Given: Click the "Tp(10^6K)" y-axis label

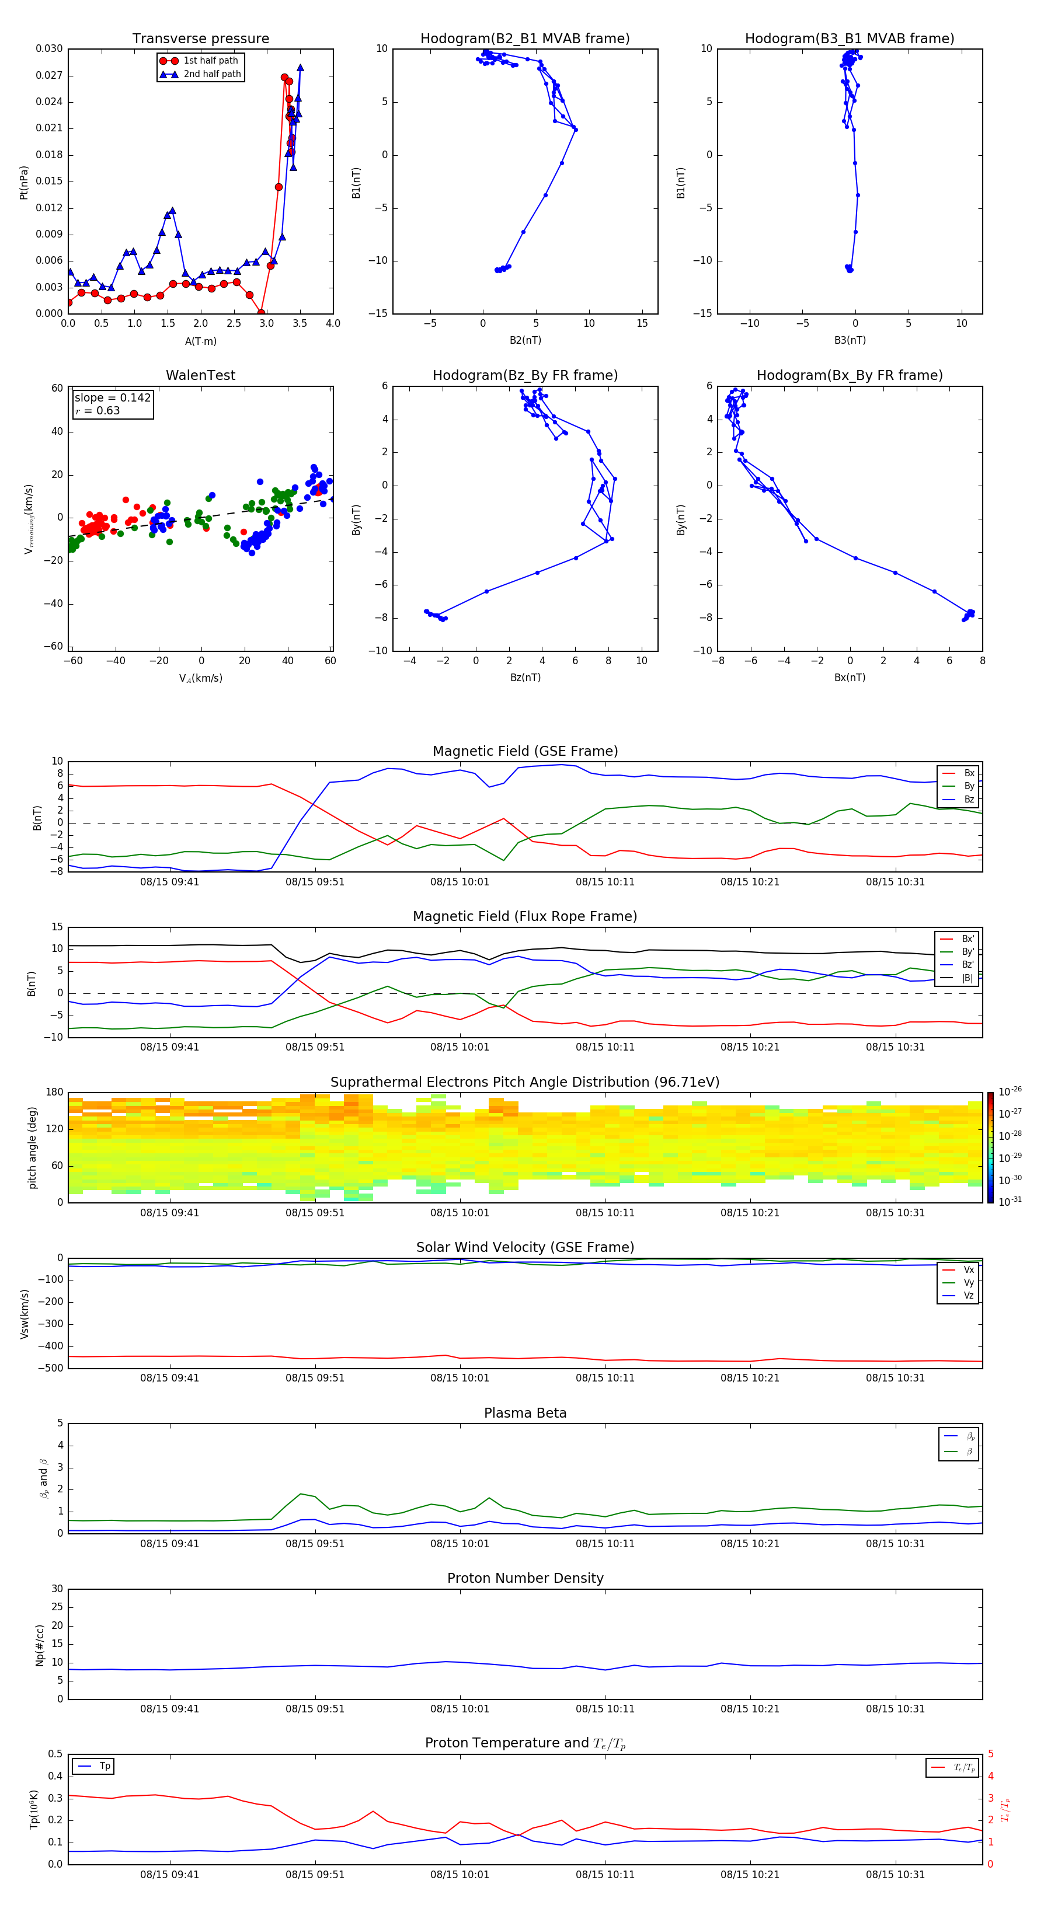Looking at the screenshot, I should coord(34,1809).
